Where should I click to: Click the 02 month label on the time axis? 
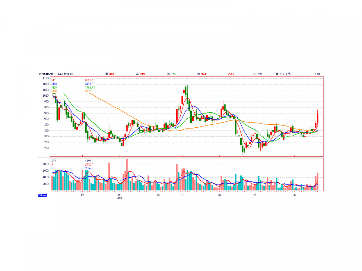[159, 195]
